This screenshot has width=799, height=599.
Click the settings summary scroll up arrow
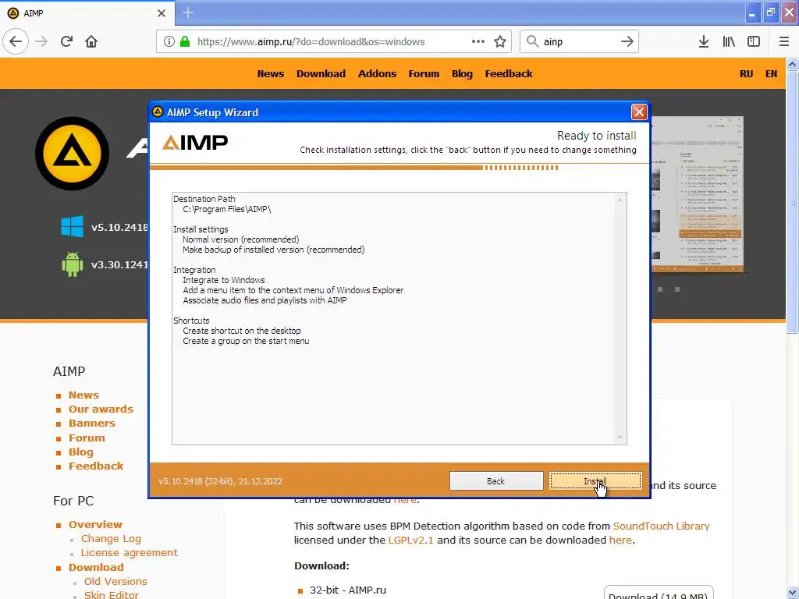pos(620,200)
